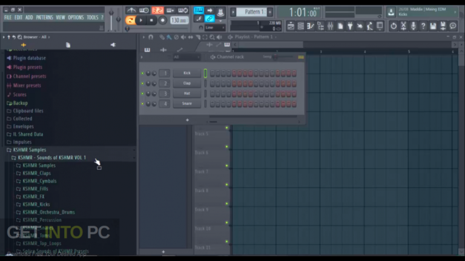The width and height of the screenshot is (465, 261).
Task: Open the plugin picker plug icon
Action: (x=350, y=26)
